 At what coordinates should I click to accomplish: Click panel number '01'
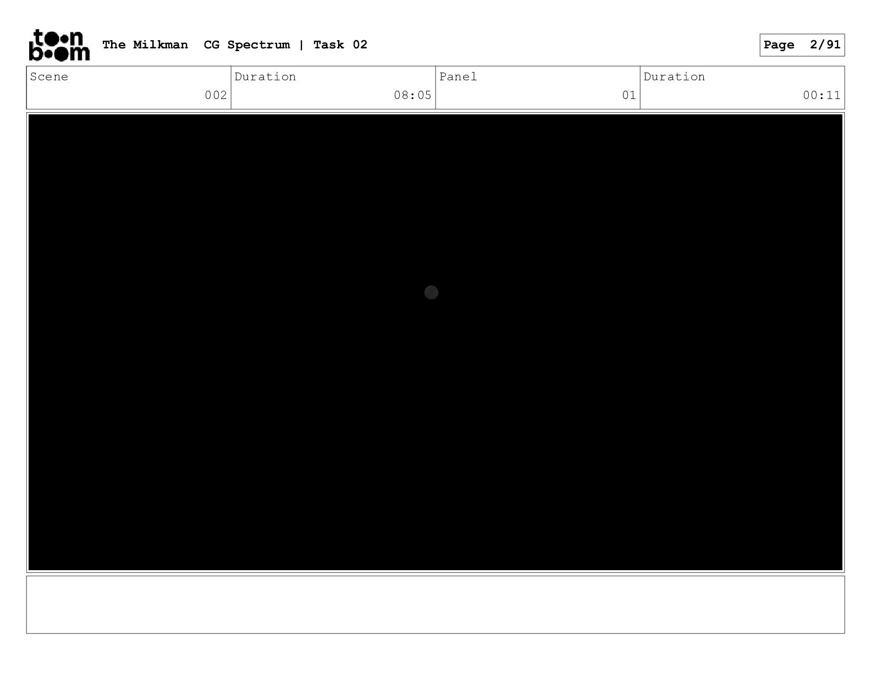[629, 95]
